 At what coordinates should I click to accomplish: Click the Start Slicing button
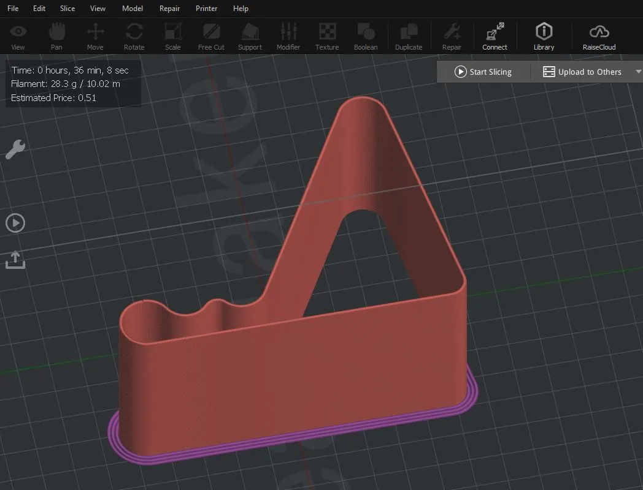[483, 72]
